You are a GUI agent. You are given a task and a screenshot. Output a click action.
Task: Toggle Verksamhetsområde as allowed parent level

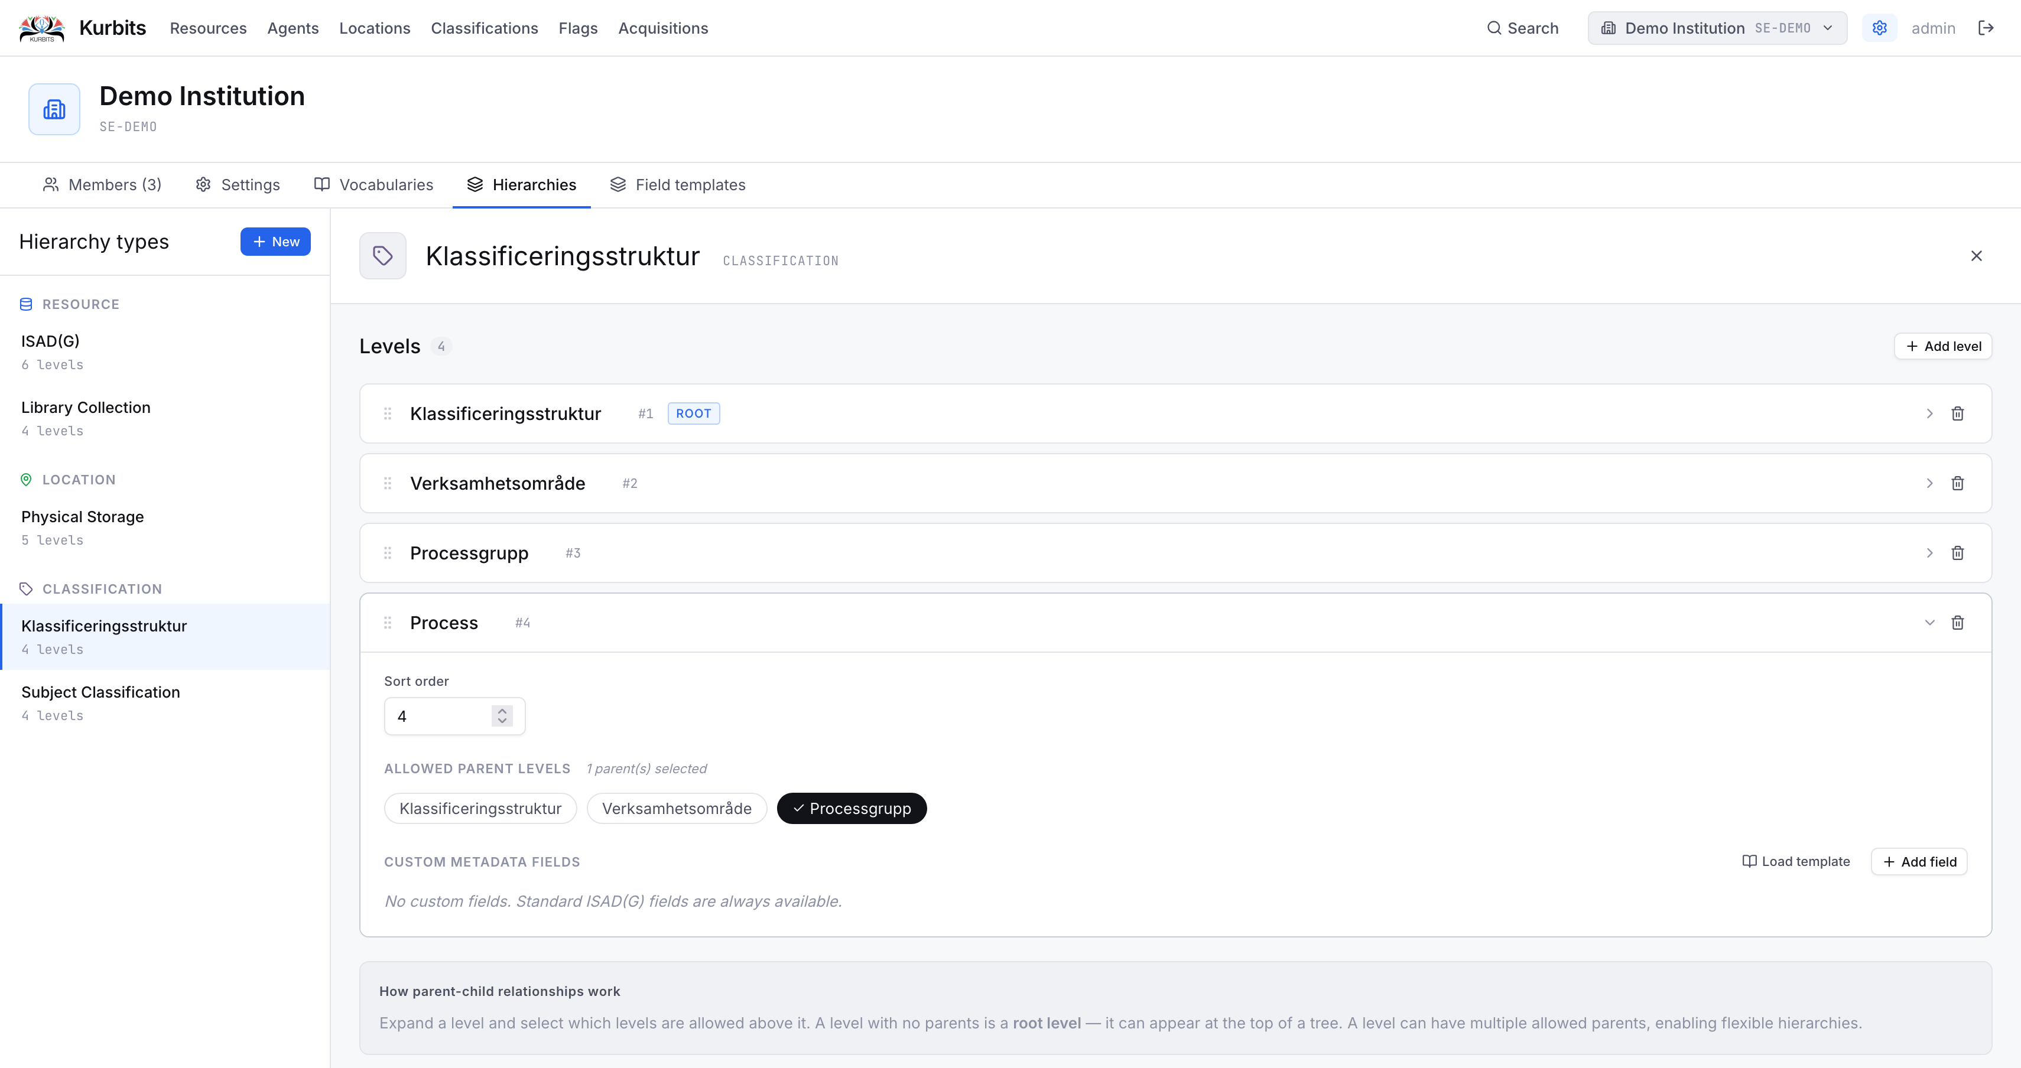click(x=676, y=809)
